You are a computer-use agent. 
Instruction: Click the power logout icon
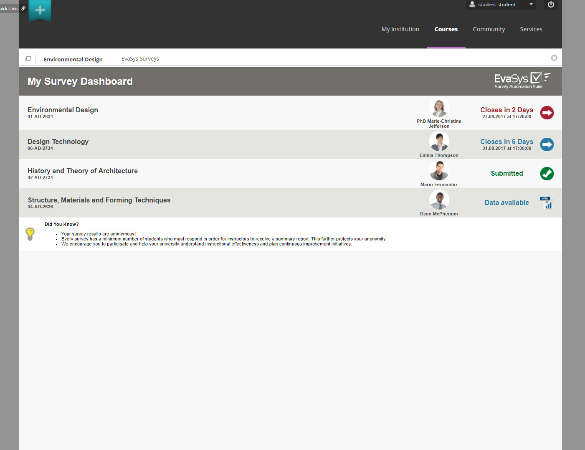[x=551, y=5]
